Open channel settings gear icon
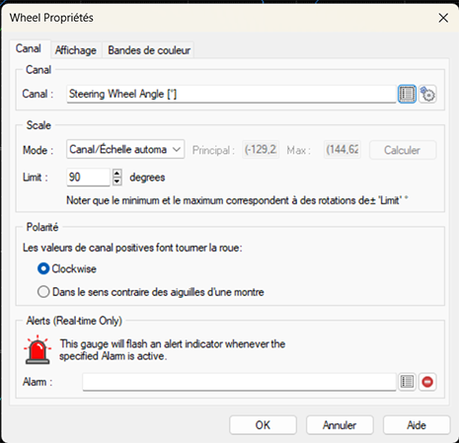 (427, 95)
